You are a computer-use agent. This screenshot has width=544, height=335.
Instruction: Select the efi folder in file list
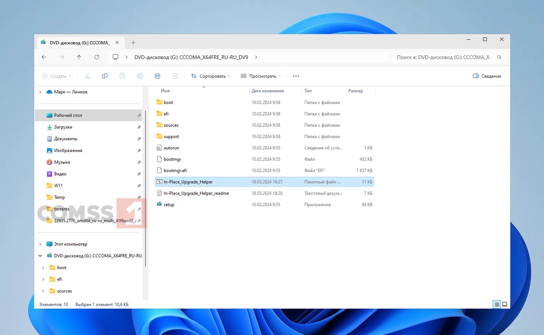pyautogui.click(x=264, y=114)
